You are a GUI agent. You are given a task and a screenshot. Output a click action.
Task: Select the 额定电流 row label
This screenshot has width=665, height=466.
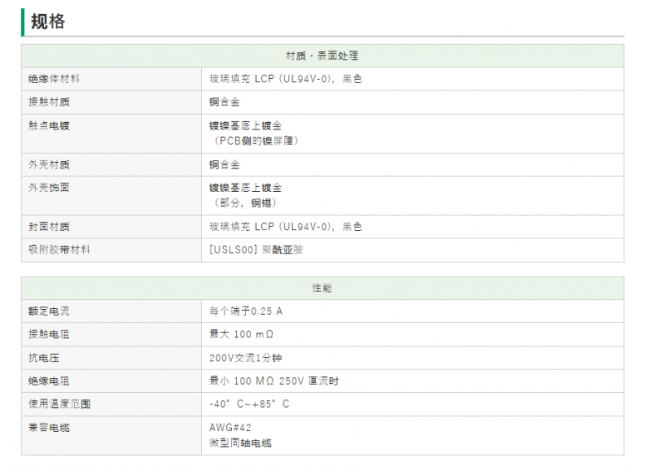[x=49, y=311]
